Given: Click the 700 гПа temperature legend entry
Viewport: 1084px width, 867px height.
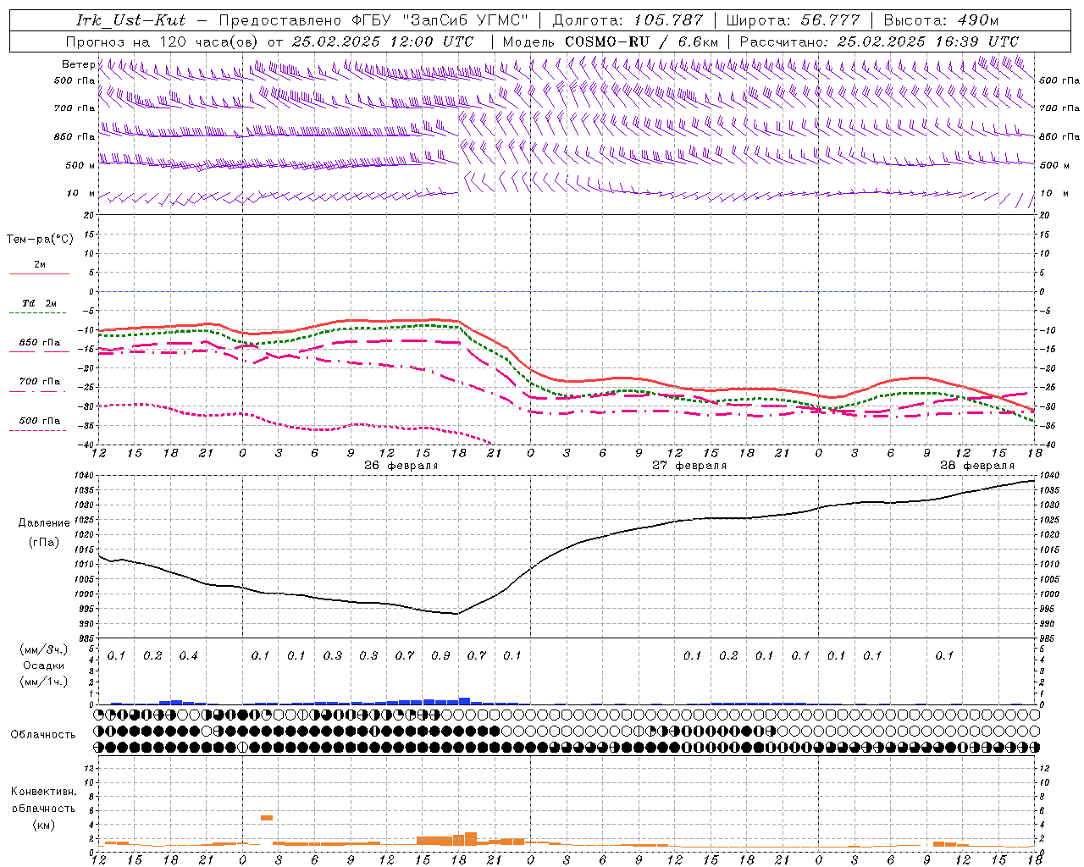Looking at the screenshot, I should point(40,382).
